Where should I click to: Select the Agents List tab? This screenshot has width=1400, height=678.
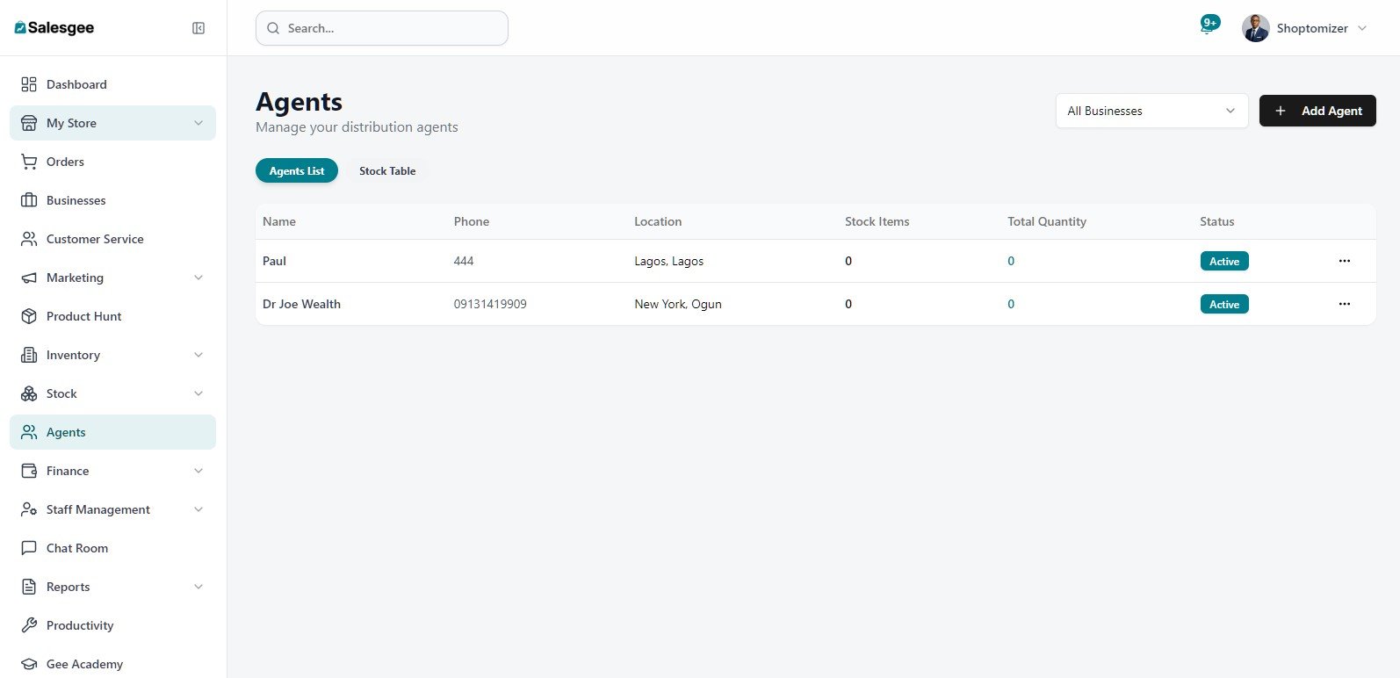[297, 170]
